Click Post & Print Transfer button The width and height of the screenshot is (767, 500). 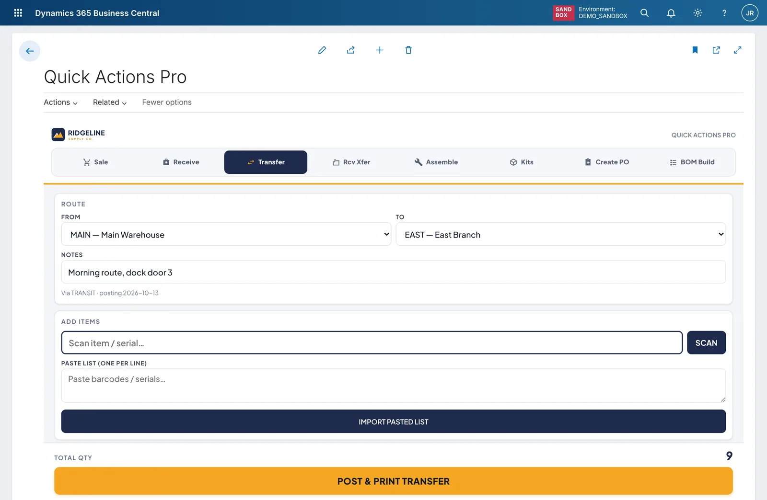tap(394, 481)
